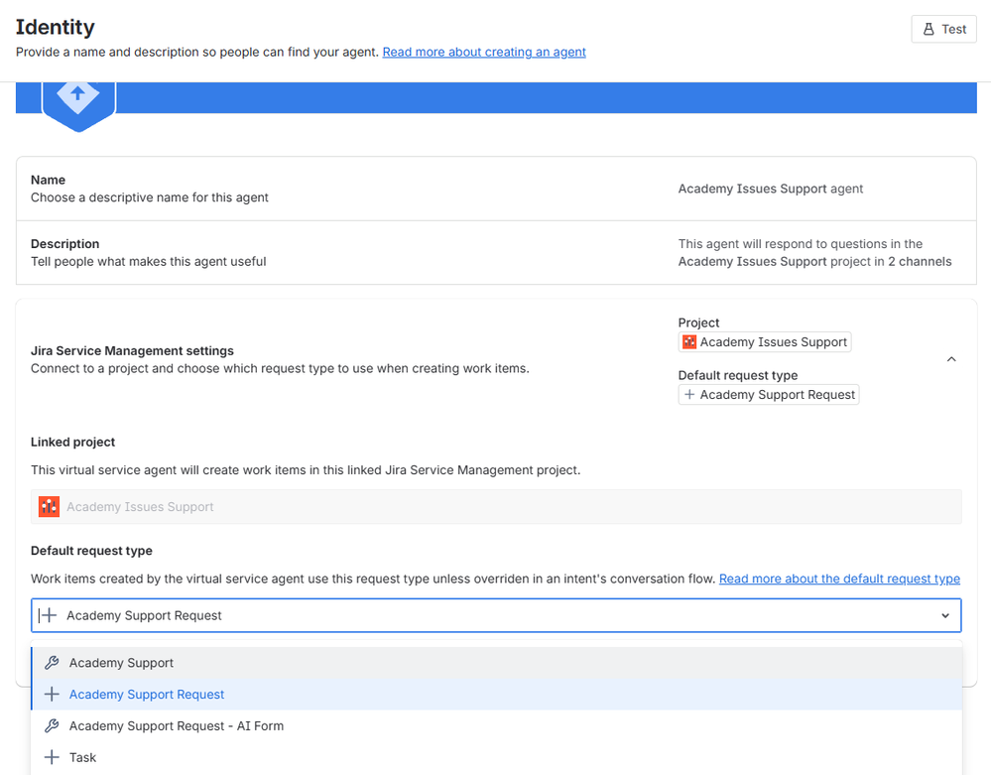991x775 pixels.
Task: Click the project icon in the Linked project field
Action: point(49,506)
